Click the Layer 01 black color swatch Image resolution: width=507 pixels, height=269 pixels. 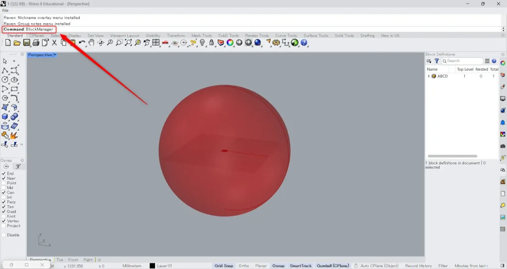pos(152,266)
